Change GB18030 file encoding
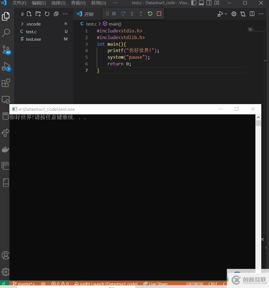Viewport: 269px width, 288px height. point(194,284)
